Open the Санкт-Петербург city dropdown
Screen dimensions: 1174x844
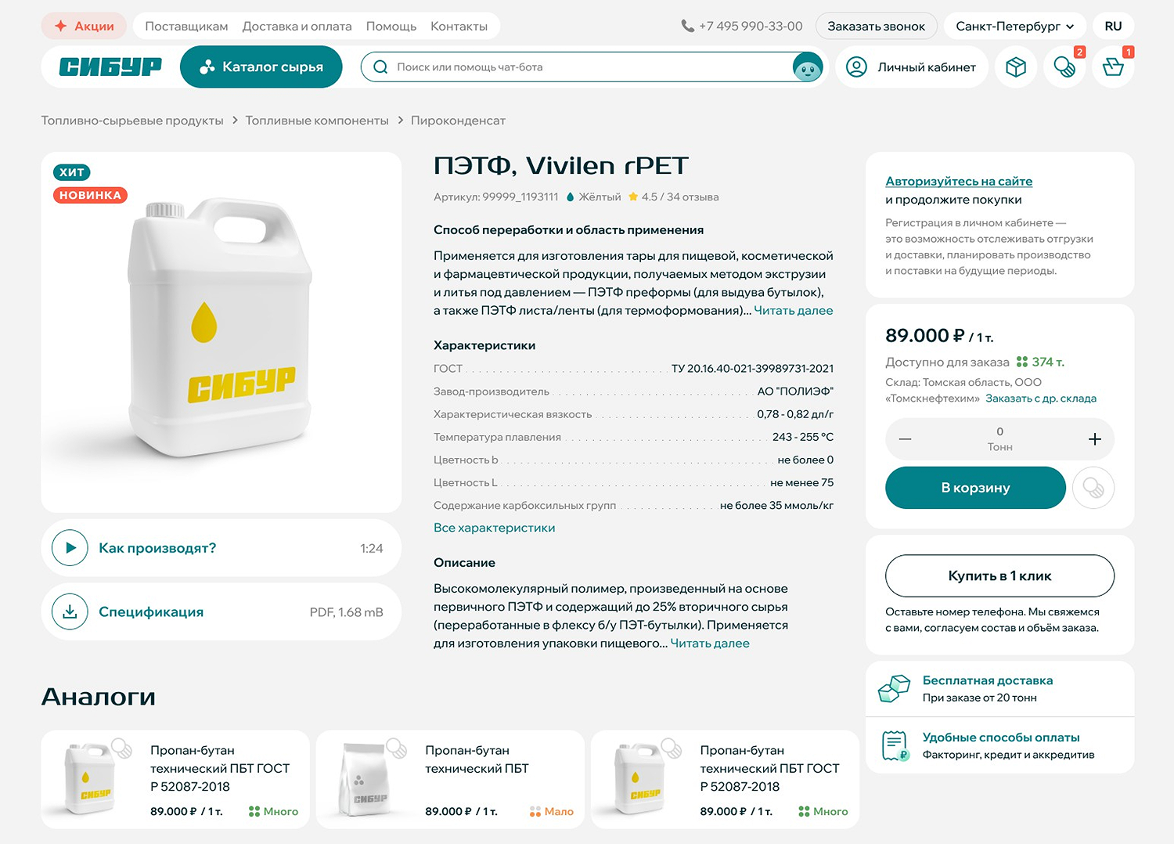point(1015,26)
